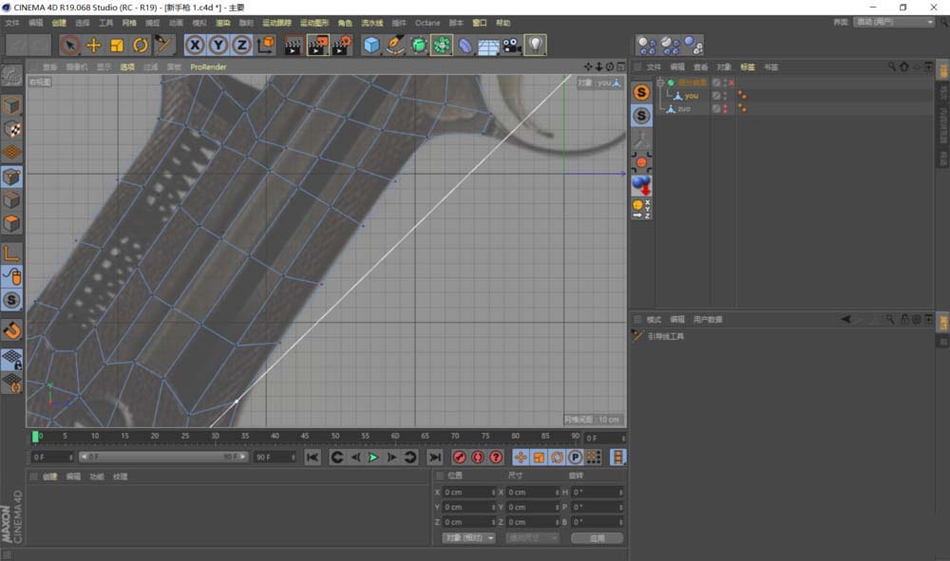The image size is (950, 561).
Task: Open the 对象(相对) coordinate dropdown
Action: click(469, 537)
